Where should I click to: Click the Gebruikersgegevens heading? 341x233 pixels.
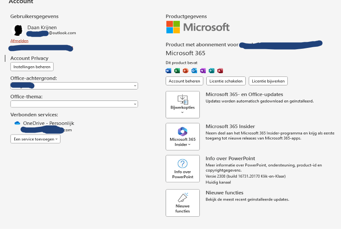pyautogui.click(x=34, y=17)
